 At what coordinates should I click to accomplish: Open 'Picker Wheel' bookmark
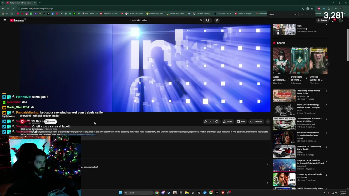[x=155, y=14]
